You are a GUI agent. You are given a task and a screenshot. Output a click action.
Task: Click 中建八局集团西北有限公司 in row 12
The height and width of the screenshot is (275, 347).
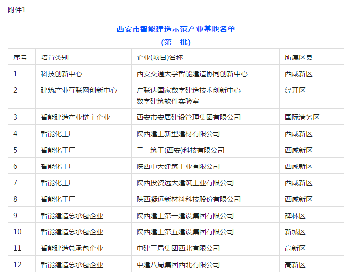[178, 265]
